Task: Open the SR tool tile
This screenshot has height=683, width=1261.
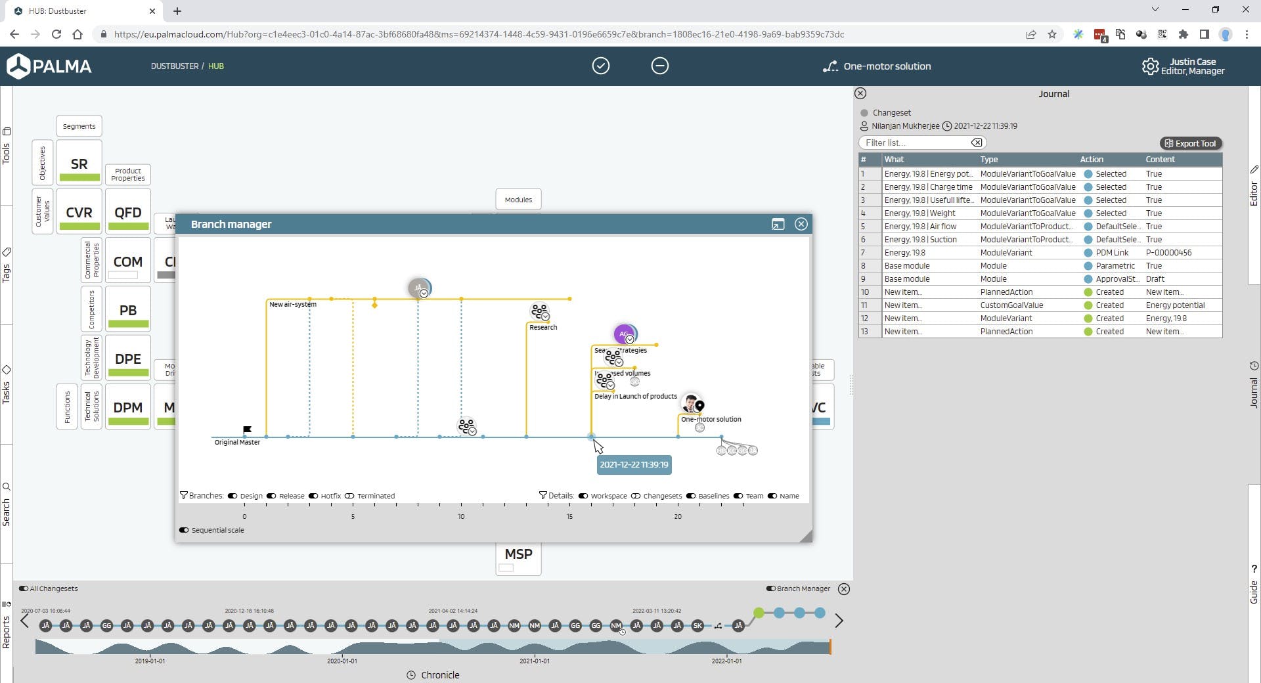Action: (x=79, y=162)
